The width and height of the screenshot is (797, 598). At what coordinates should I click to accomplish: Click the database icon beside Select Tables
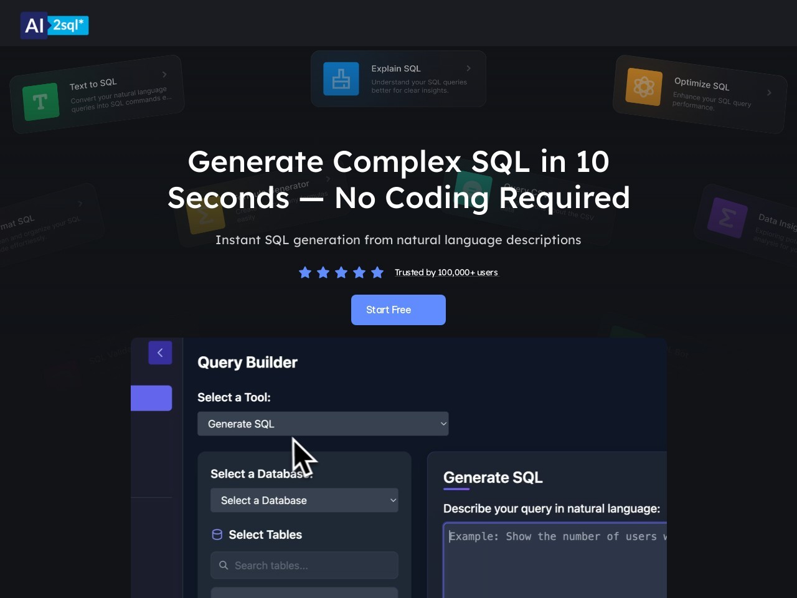pos(217,534)
